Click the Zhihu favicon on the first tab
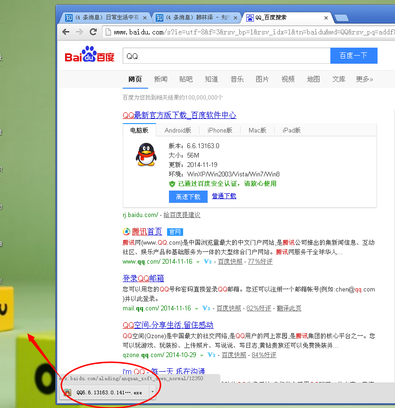The image size is (395, 408). 69,18
